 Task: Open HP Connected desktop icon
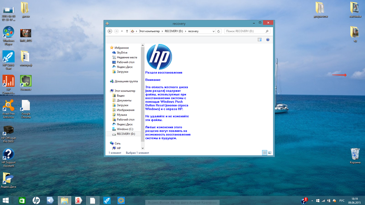[x=9, y=85]
